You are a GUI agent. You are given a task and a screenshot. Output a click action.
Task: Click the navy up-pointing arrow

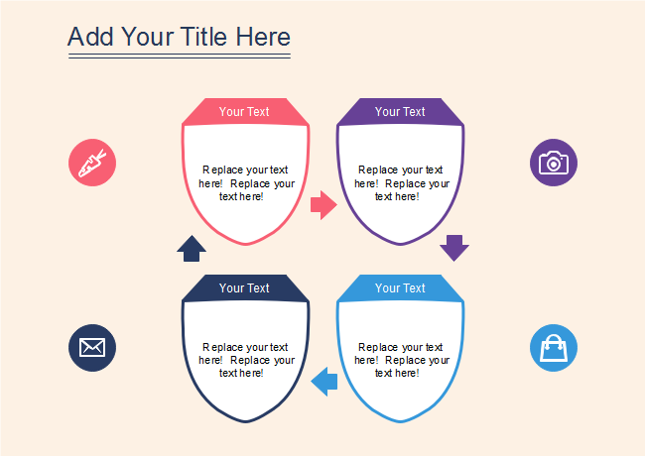pyautogui.click(x=192, y=249)
